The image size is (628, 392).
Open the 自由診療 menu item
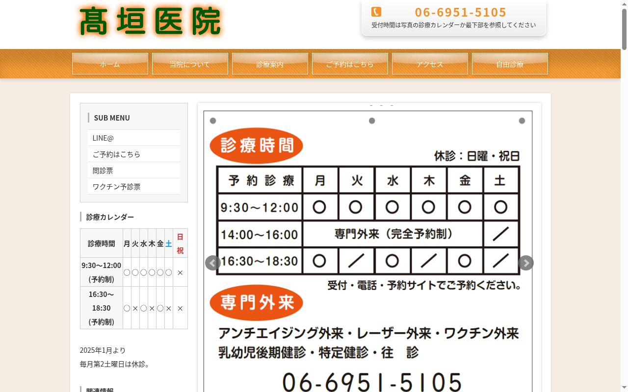[x=510, y=64]
